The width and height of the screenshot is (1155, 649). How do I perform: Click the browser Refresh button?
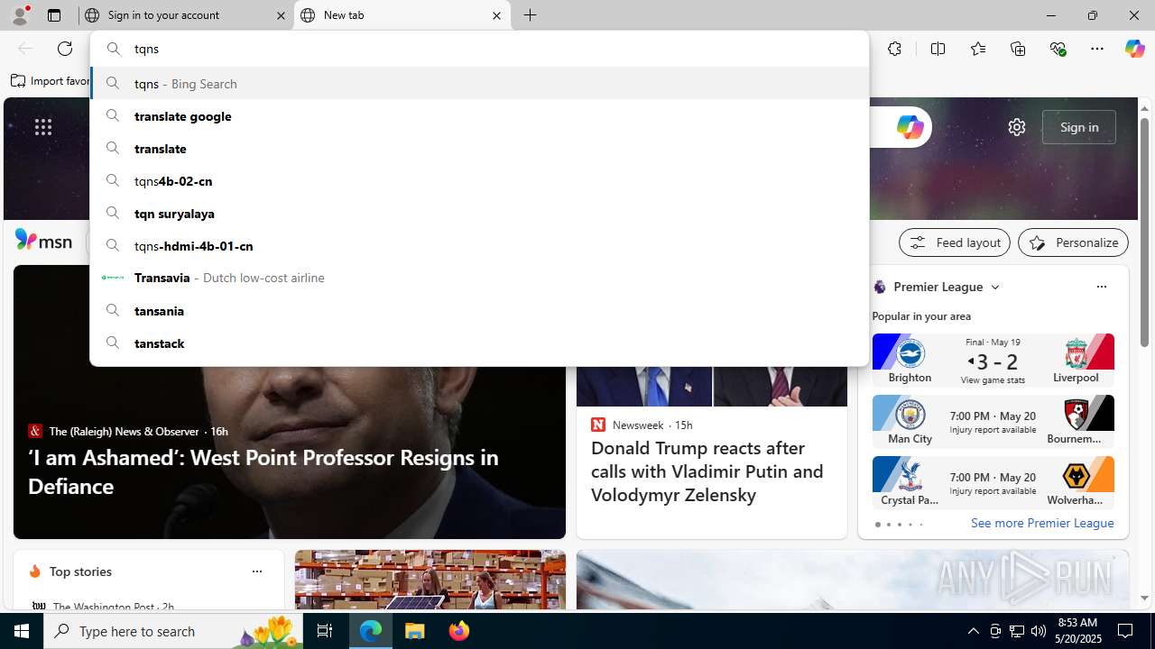[65, 49]
